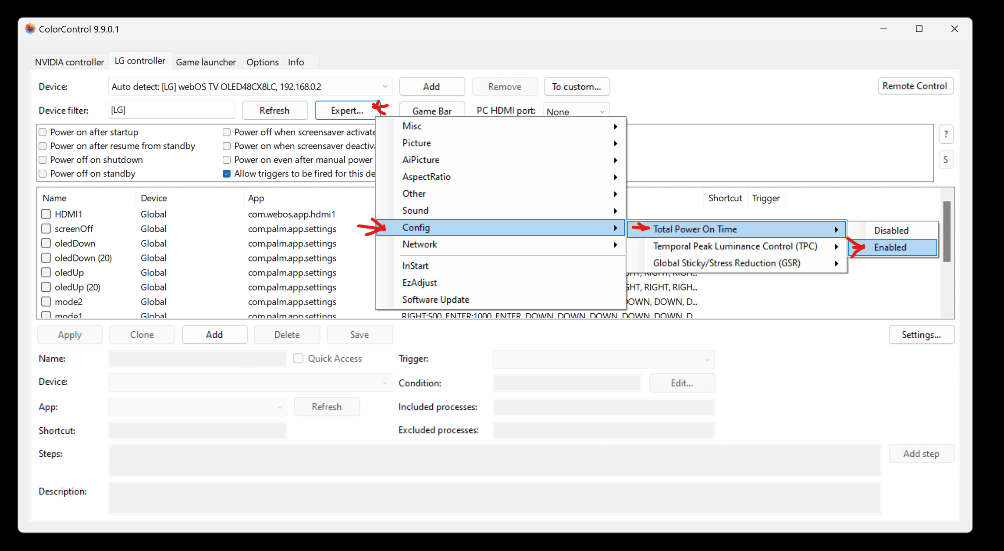The height and width of the screenshot is (551, 1004).
Task: Click the Description text area
Action: coord(495,498)
